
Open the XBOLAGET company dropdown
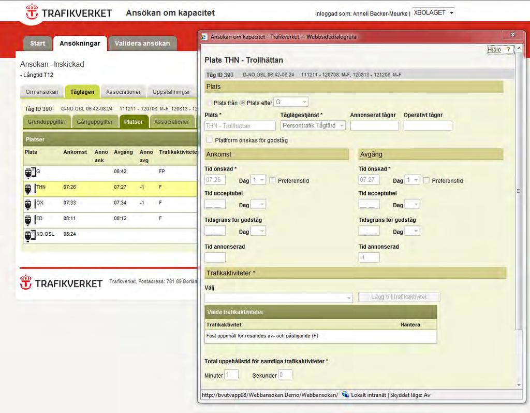coord(433,13)
